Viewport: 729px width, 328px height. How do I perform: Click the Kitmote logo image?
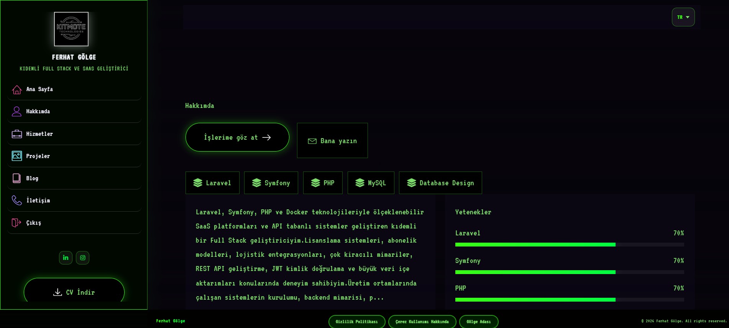71,29
